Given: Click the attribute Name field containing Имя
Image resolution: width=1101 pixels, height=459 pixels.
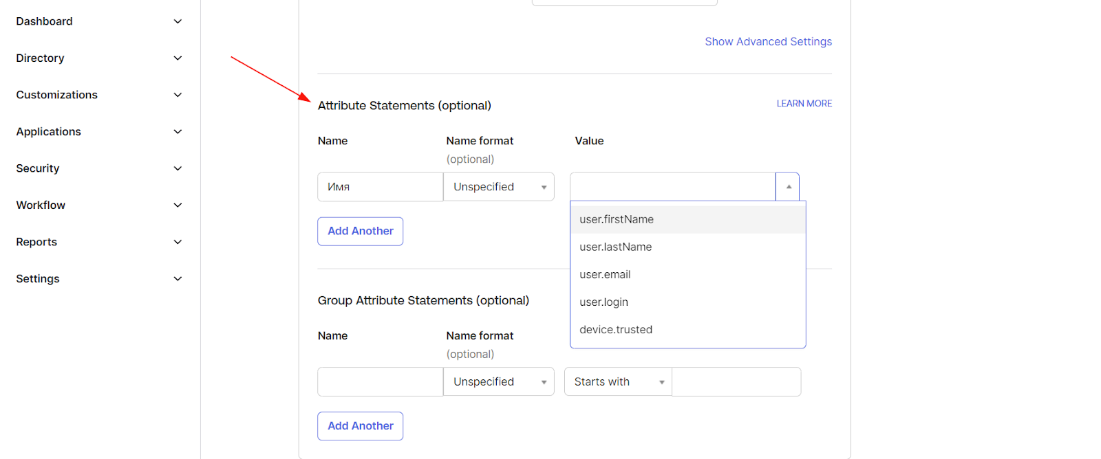Looking at the screenshot, I should pos(380,187).
